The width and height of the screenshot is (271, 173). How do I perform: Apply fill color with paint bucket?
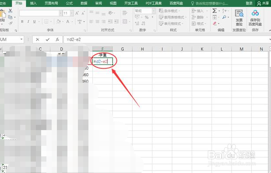click(x=58, y=21)
